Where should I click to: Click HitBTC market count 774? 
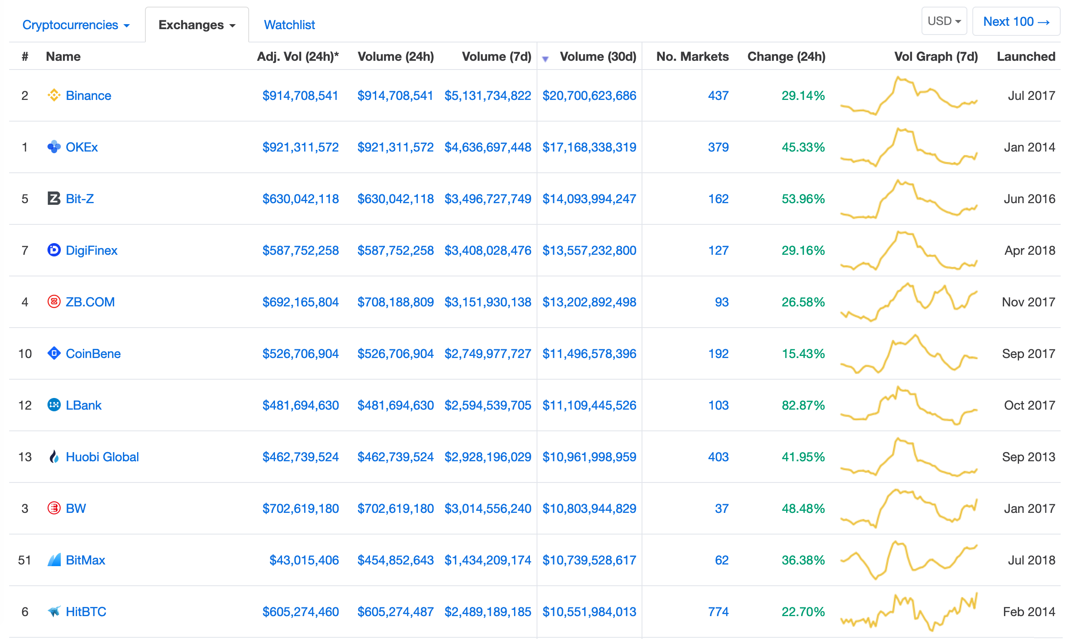click(718, 612)
